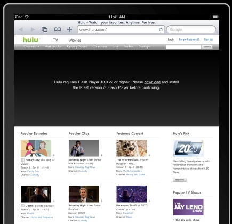Tap the Safari forward arrow

click(33, 29)
